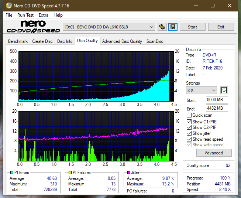Click the DVD+R disc type value

click(x=209, y=55)
